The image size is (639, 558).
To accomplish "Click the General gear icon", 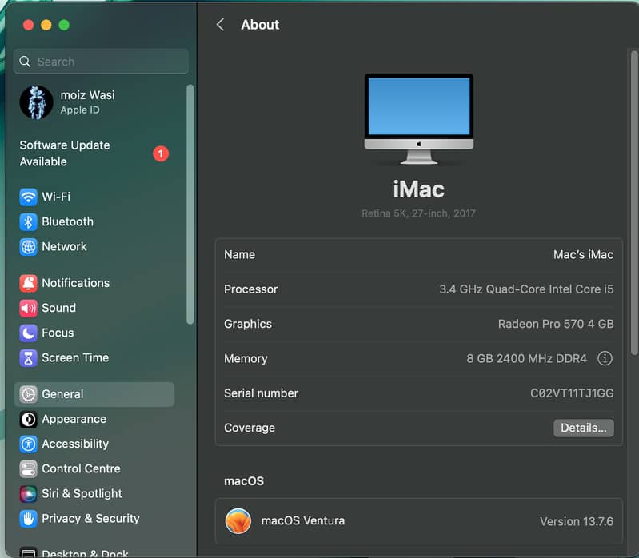I will click(28, 394).
